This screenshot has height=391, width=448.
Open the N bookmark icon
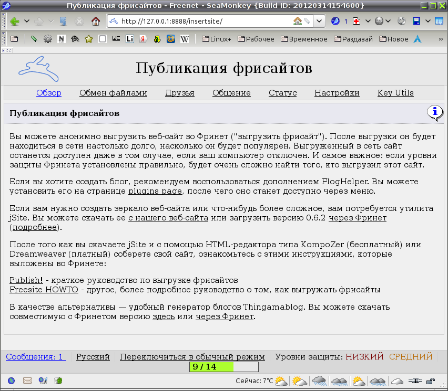coord(62,39)
